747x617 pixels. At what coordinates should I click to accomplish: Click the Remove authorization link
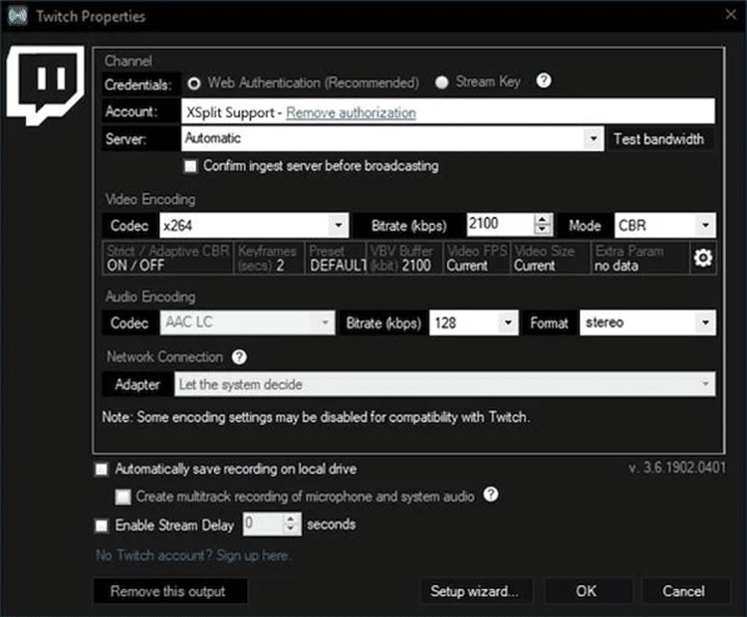click(351, 112)
